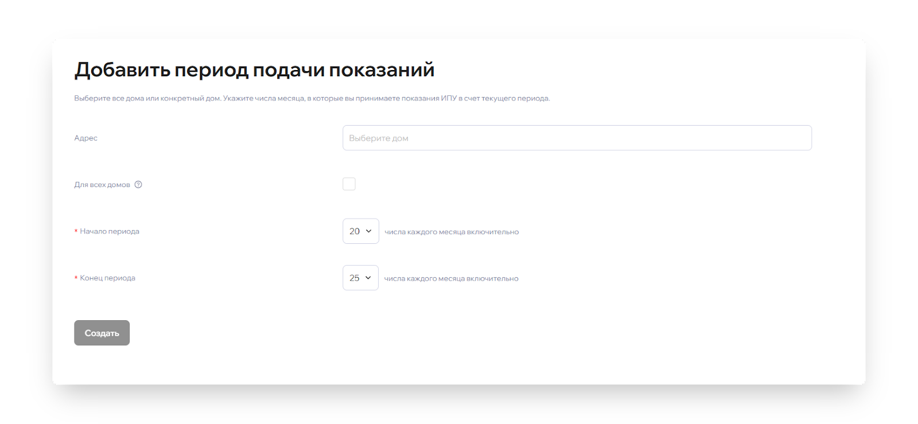
Task: Click 'числа каждого месяца включительно' beside Конец периода
Action: coord(451,278)
